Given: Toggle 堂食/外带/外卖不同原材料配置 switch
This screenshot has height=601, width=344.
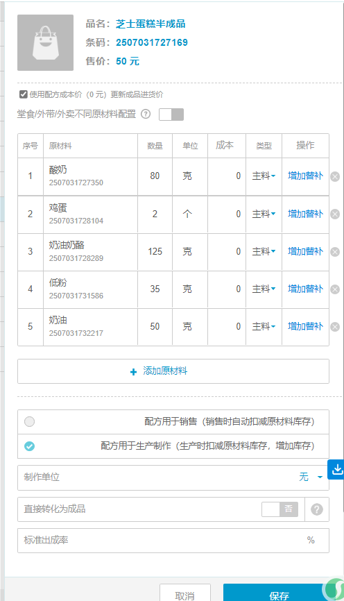Looking at the screenshot, I should pyautogui.click(x=171, y=115).
